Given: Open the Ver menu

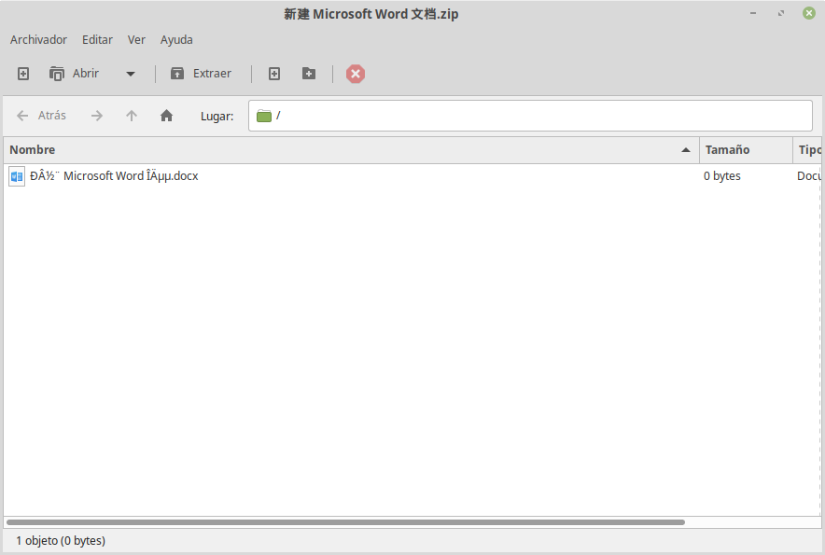Looking at the screenshot, I should click(x=136, y=39).
